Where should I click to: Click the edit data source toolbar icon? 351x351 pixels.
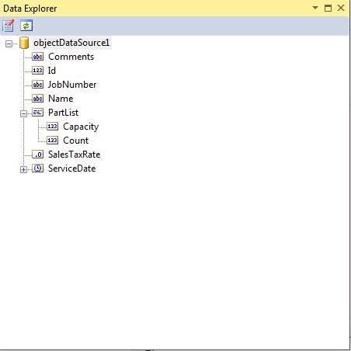[x=9, y=26]
